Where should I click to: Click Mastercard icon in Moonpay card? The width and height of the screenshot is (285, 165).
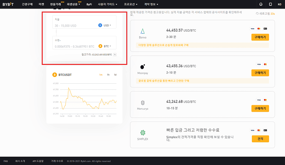(265, 64)
